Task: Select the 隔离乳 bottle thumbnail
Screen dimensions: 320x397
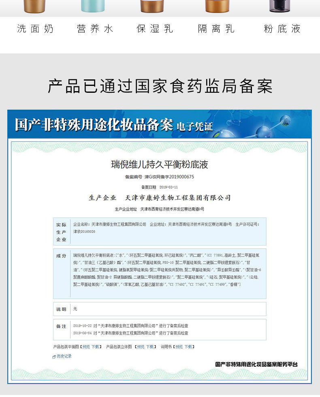Action: (x=217, y=6)
